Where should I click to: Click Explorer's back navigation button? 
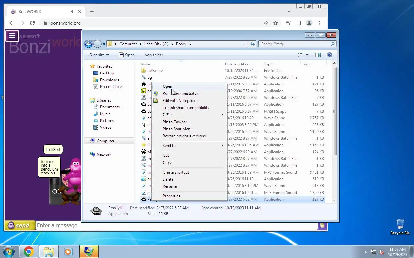click(88, 44)
